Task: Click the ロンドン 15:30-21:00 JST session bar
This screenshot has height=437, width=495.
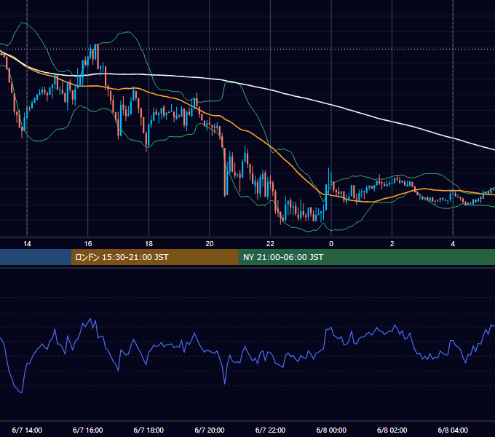Action: click(x=154, y=257)
